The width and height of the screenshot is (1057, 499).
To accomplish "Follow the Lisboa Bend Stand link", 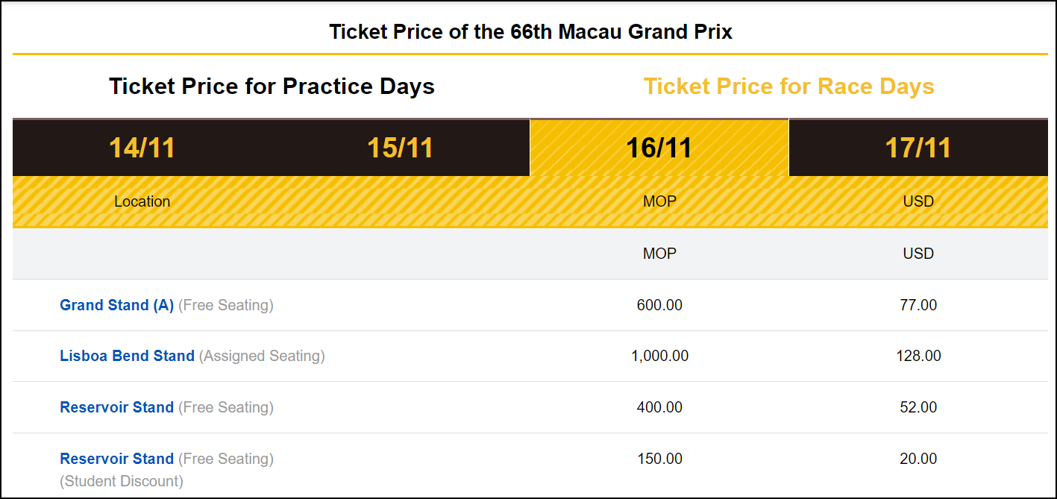I will (x=127, y=356).
